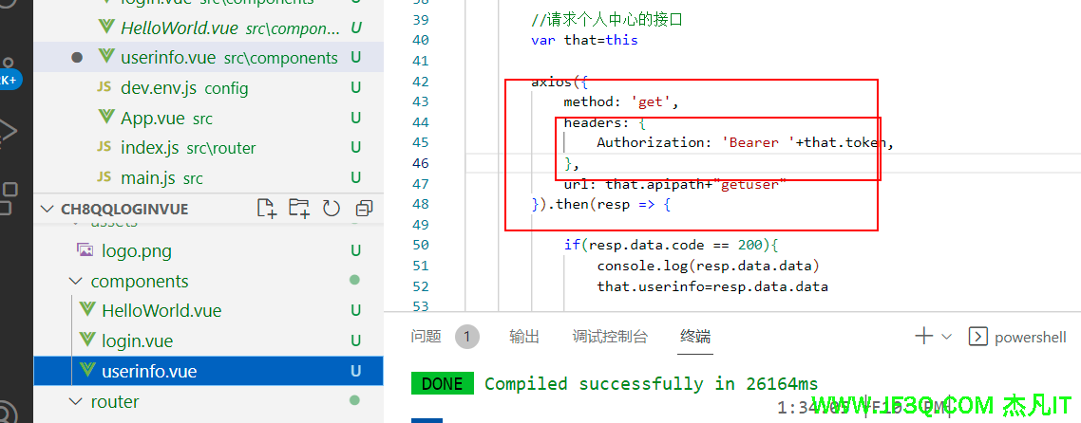Viewport: 1081px width, 423px height.
Task: Click the unsaved dot beside userinfo.vue in open editors
Action: pyautogui.click(x=77, y=58)
